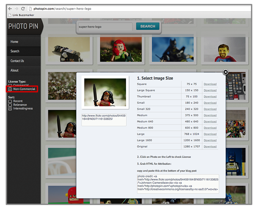The height and width of the screenshot is (210, 258).
Task: Toggle the Non-Commercial license checkbox
Action: click(10, 89)
